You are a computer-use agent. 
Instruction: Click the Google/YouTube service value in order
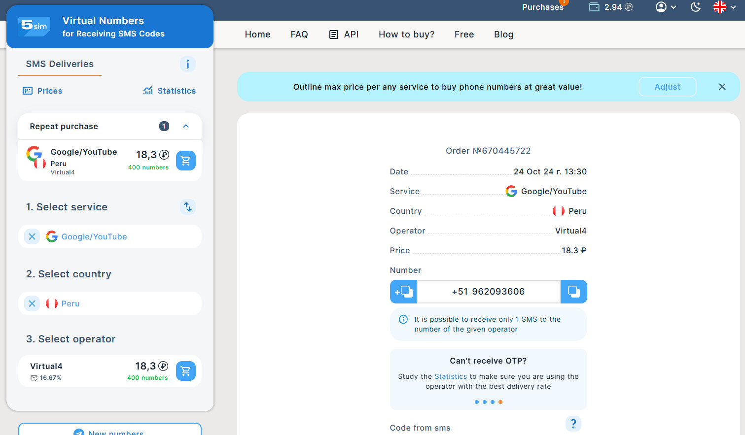[546, 191]
